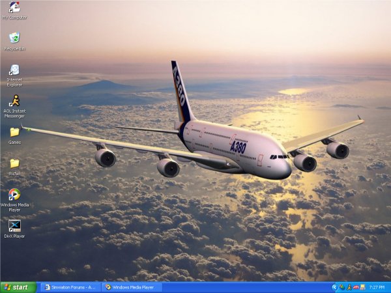
Task: Launch Internet Explorer from the desktop
Action: 14,70
